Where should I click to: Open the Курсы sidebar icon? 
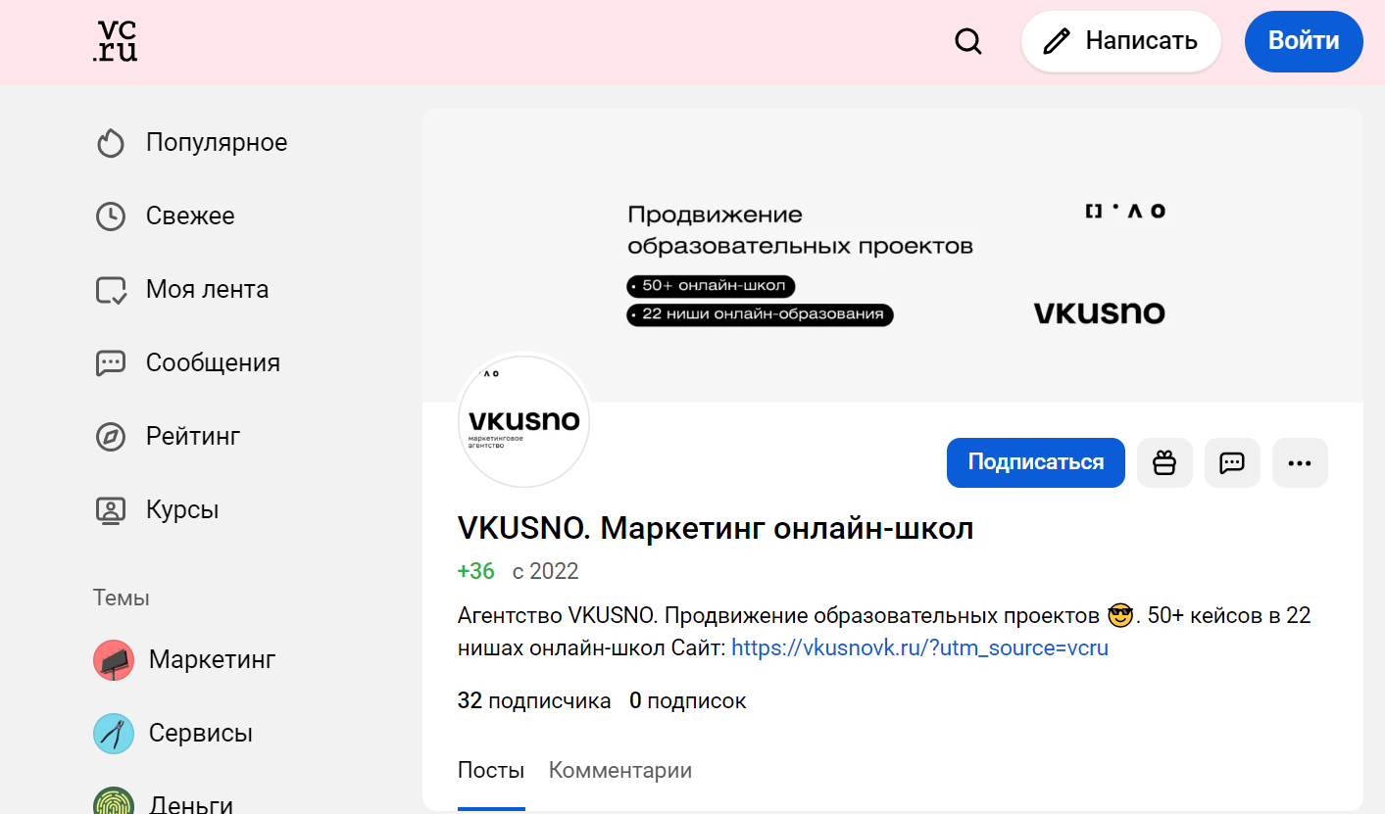click(111, 510)
